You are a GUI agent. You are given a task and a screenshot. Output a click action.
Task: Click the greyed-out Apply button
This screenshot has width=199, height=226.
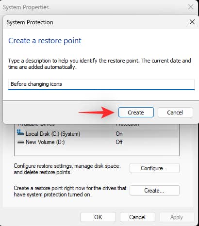click(177, 217)
